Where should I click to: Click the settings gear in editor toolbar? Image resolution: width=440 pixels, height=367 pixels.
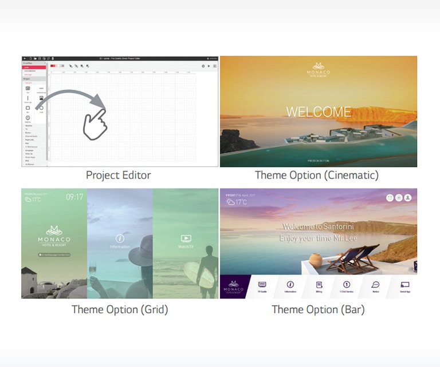tap(203, 66)
